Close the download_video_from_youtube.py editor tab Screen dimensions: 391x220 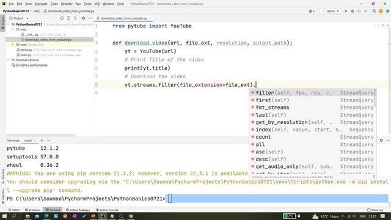(x=150, y=18)
